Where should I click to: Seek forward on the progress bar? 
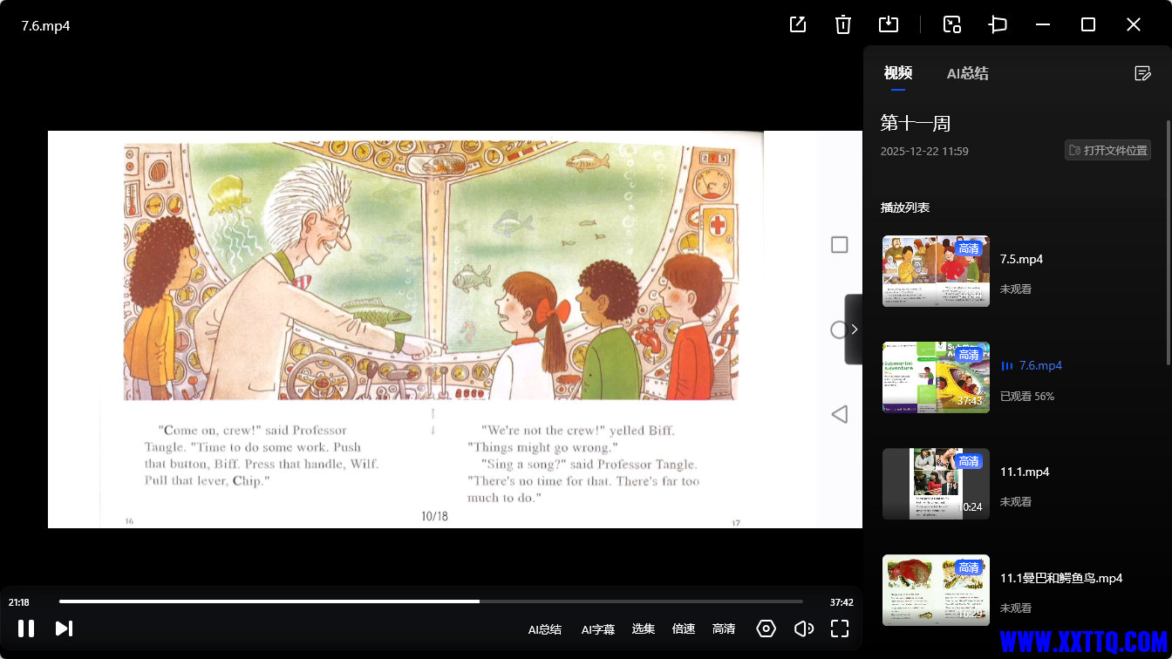coord(610,601)
